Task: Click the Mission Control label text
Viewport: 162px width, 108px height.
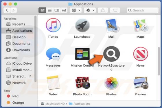Action: click(x=82, y=65)
